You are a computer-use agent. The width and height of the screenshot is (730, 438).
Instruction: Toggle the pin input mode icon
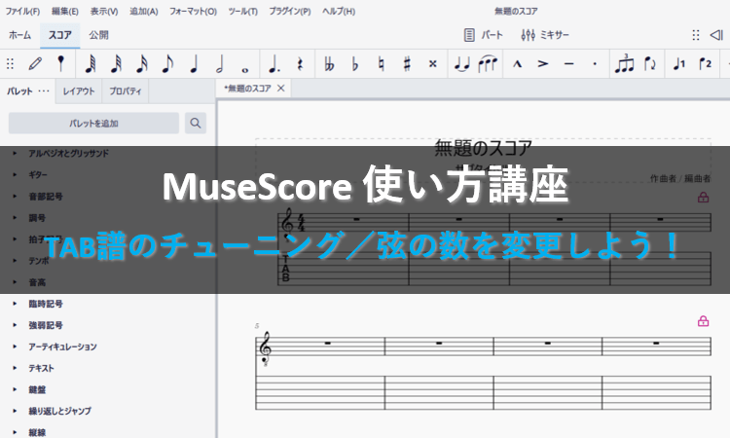coord(60,64)
